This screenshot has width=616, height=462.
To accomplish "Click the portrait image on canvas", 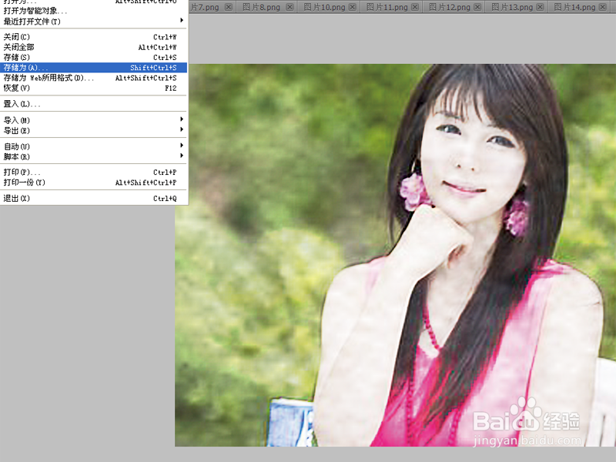I will click(395, 256).
